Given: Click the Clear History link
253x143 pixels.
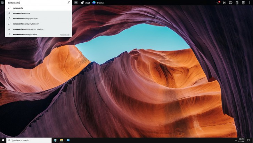Looking at the screenshot, I should [65, 35].
